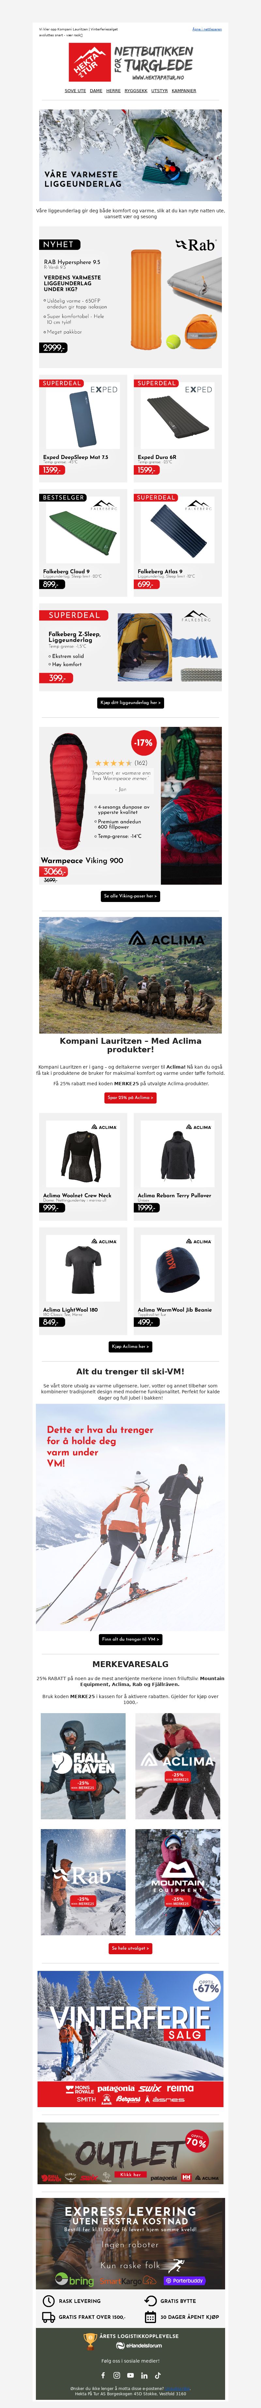Open the Facebook icon in footer
The width and height of the screenshot is (261, 2408).
tap(103, 2375)
